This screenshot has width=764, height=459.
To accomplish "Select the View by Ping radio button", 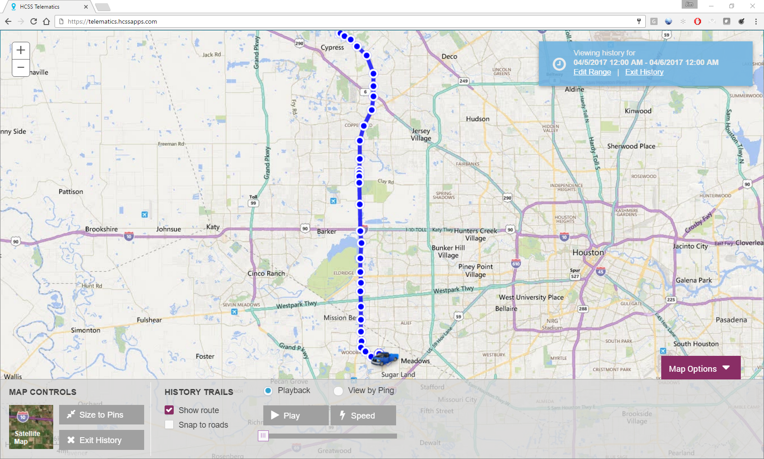I will coord(338,391).
